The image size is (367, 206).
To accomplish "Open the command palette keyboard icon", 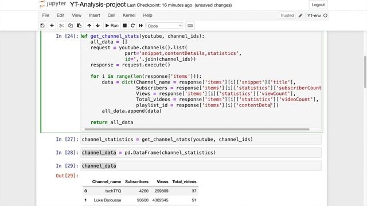I will [190, 26].
